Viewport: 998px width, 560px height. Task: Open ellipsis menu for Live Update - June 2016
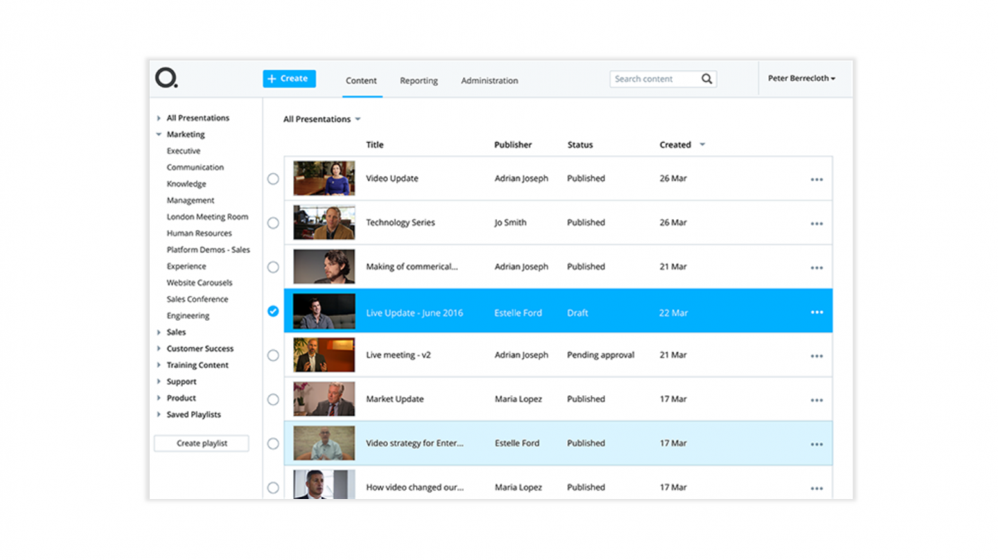tap(816, 312)
